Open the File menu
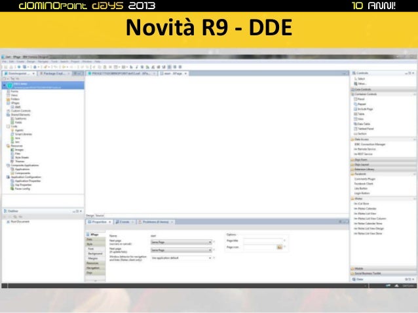This screenshot has width=418, height=313. pyautogui.click(x=4, y=61)
